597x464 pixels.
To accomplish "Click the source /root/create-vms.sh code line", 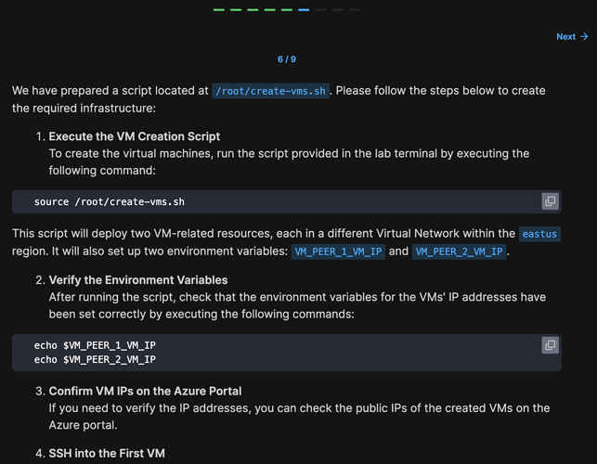I will point(110,201).
